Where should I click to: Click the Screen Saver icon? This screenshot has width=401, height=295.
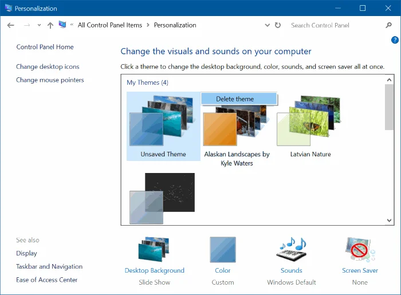[360, 250]
